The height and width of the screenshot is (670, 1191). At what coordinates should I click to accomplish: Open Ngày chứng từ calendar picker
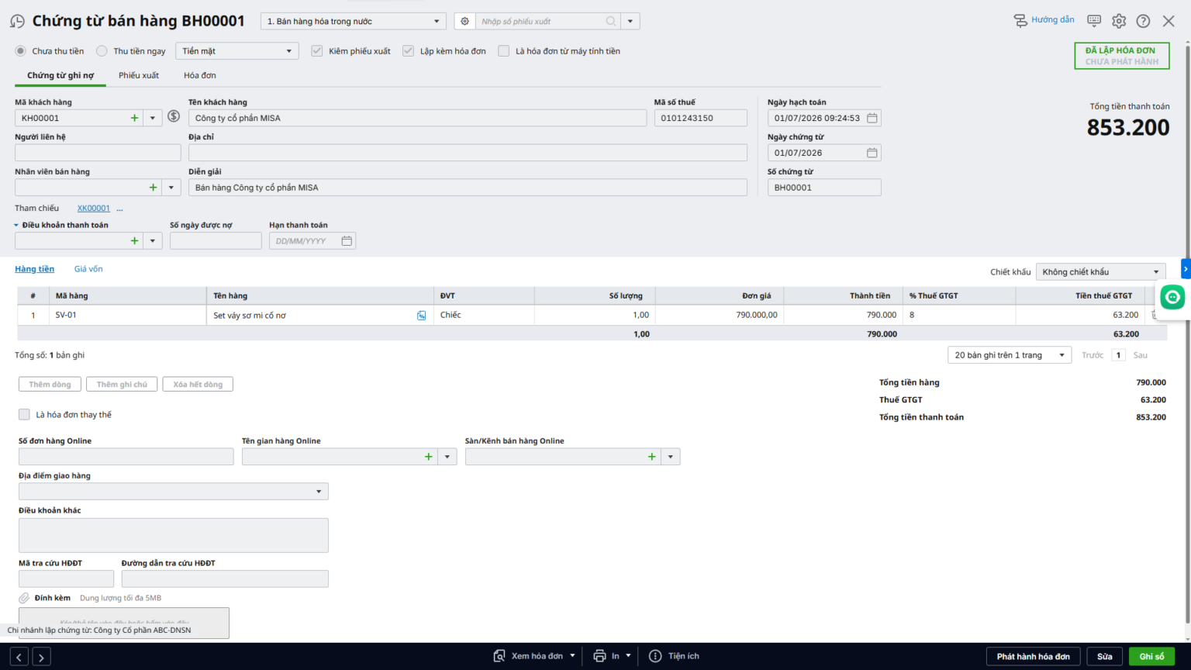tap(872, 153)
